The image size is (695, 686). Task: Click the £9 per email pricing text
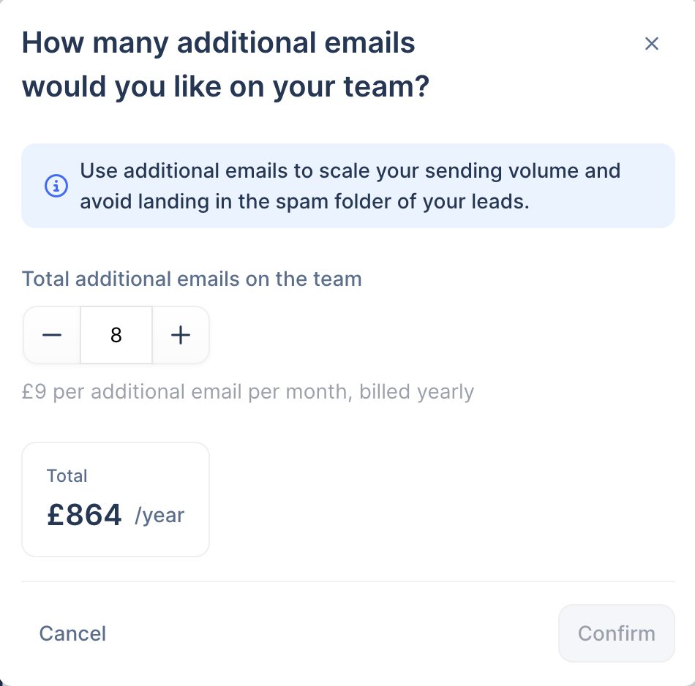249,392
